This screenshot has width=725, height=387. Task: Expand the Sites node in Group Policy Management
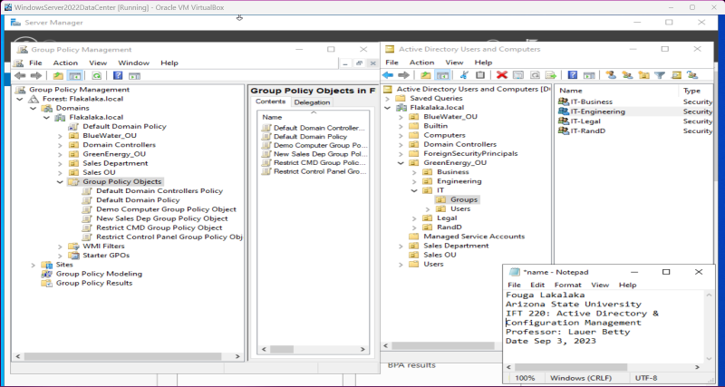click(x=33, y=265)
